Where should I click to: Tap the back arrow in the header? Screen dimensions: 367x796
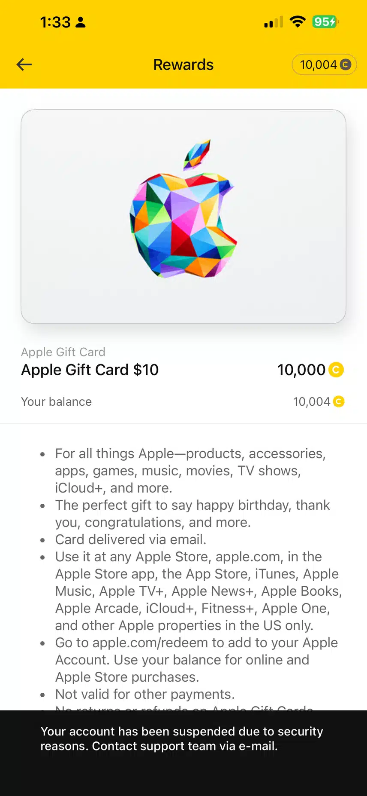[x=24, y=64]
